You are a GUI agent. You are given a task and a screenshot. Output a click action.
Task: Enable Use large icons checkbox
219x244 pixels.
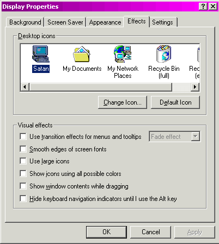click(23, 161)
